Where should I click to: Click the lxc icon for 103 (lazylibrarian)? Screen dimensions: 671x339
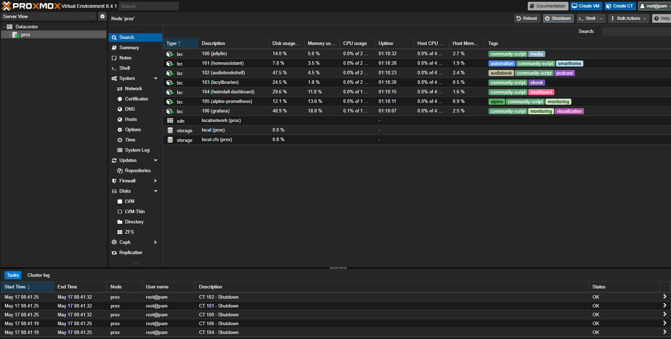coord(170,82)
